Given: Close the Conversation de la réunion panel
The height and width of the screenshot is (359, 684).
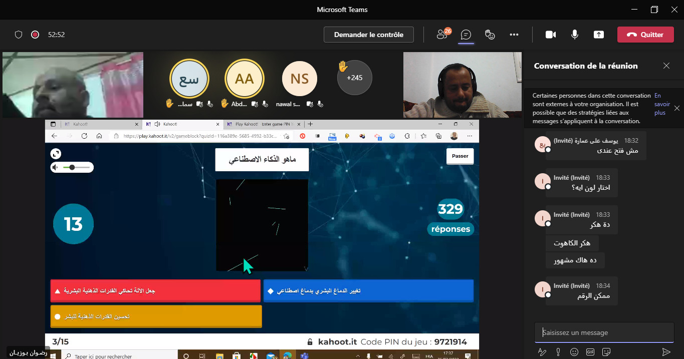Looking at the screenshot, I should click(x=666, y=66).
